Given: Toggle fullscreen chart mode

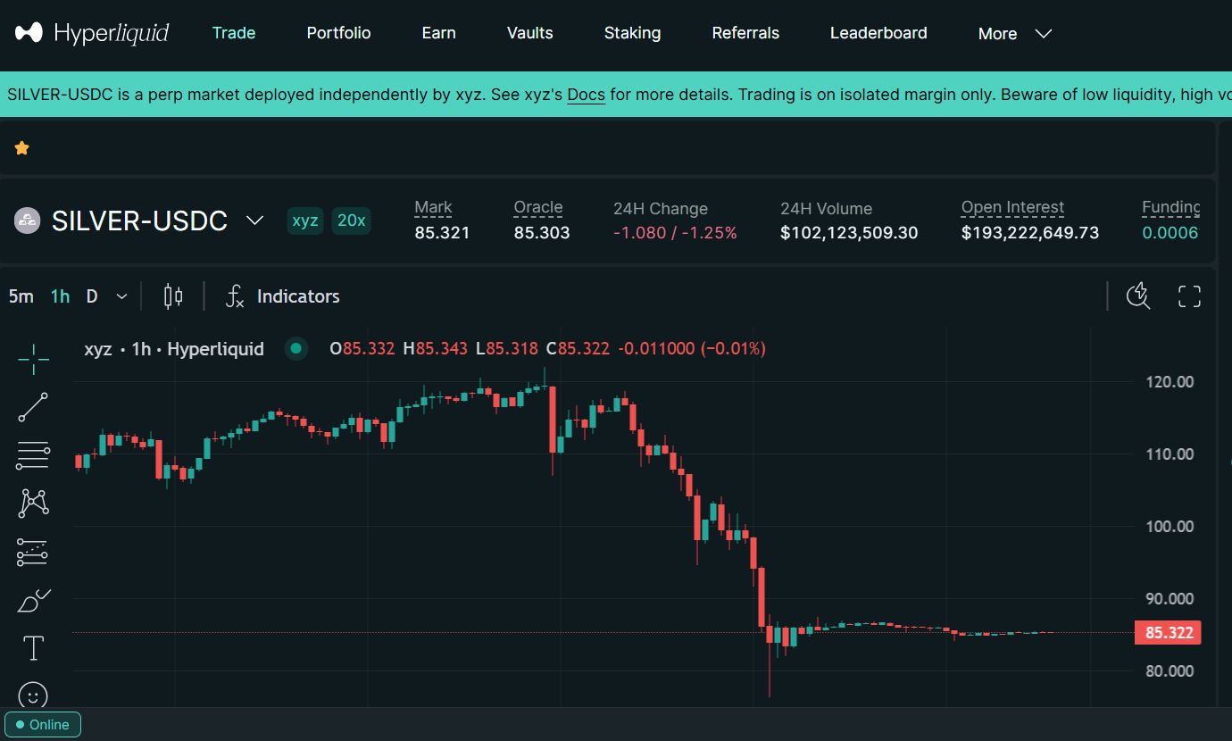Looking at the screenshot, I should (x=1189, y=296).
